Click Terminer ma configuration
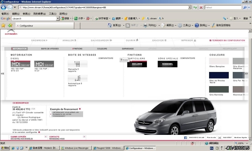The height and width of the screenshot is (151, 252). [x=227, y=41]
